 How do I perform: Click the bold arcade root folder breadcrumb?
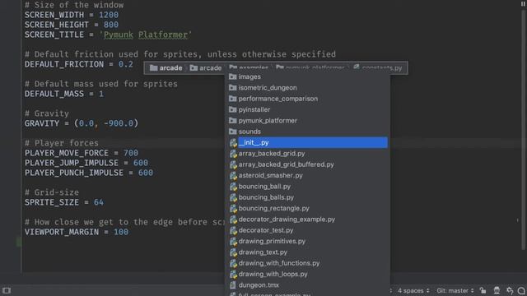(x=166, y=68)
